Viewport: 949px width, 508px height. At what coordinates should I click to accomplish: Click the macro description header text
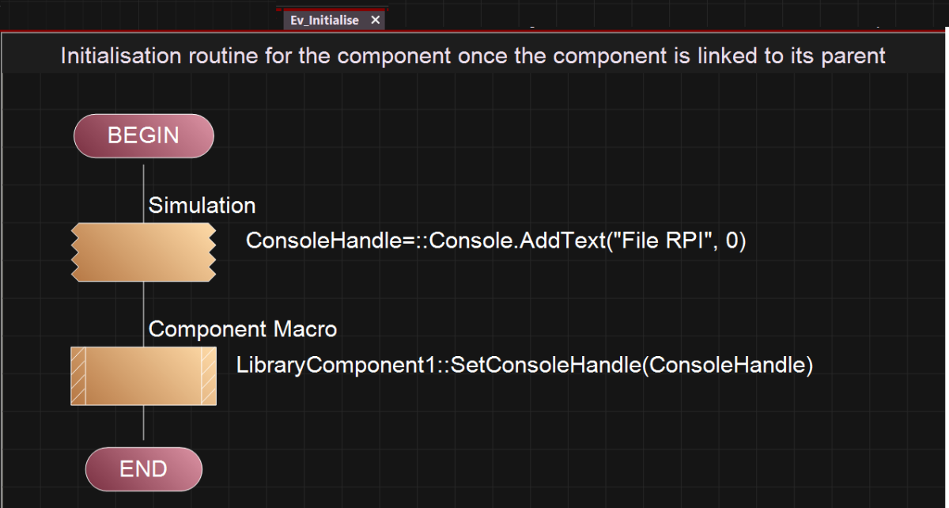click(473, 56)
